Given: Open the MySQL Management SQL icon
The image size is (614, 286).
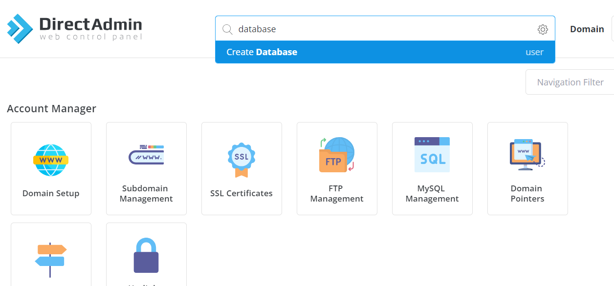Looking at the screenshot, I should pyautogui.click(x=432, y=155).
